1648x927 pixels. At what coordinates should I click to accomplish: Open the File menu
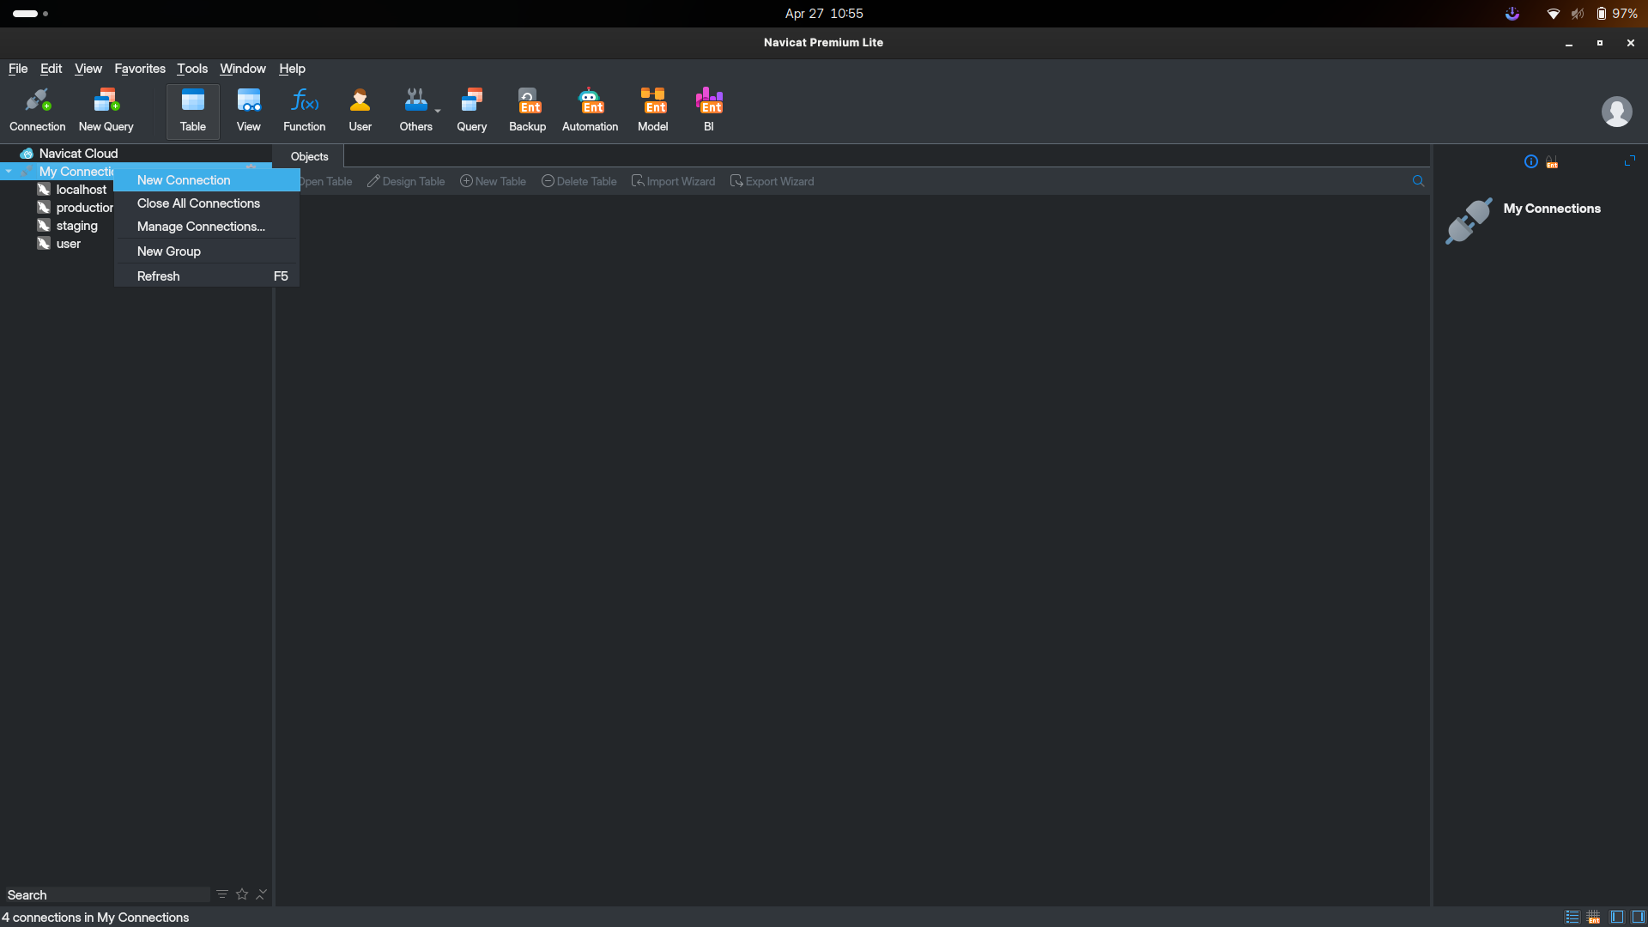click(18, 69)
